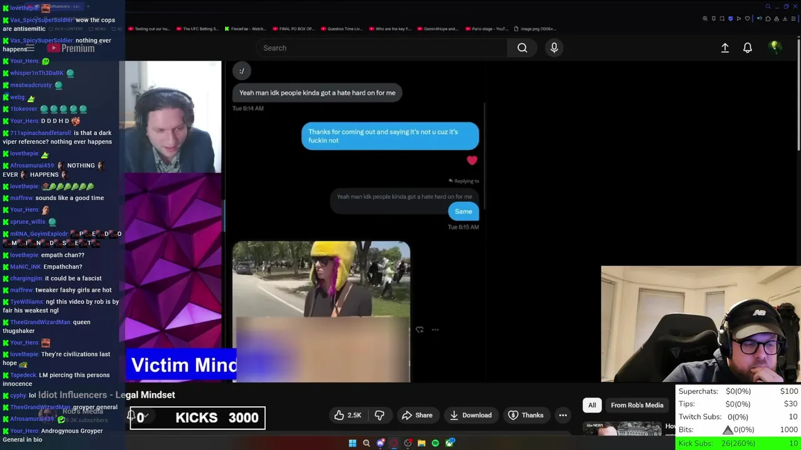Click the 'Kick Subs:' goal row
801x450 pixels.
coord(738,443)
